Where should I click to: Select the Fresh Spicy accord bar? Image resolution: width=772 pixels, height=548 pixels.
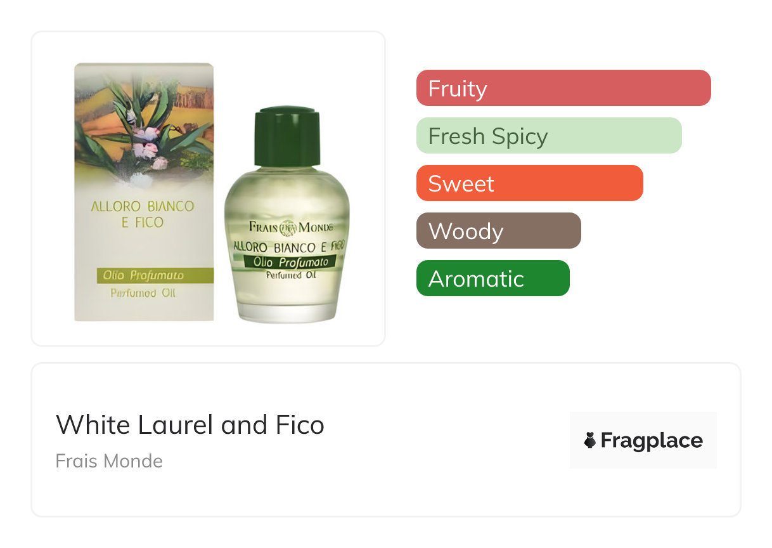point(548,136)
